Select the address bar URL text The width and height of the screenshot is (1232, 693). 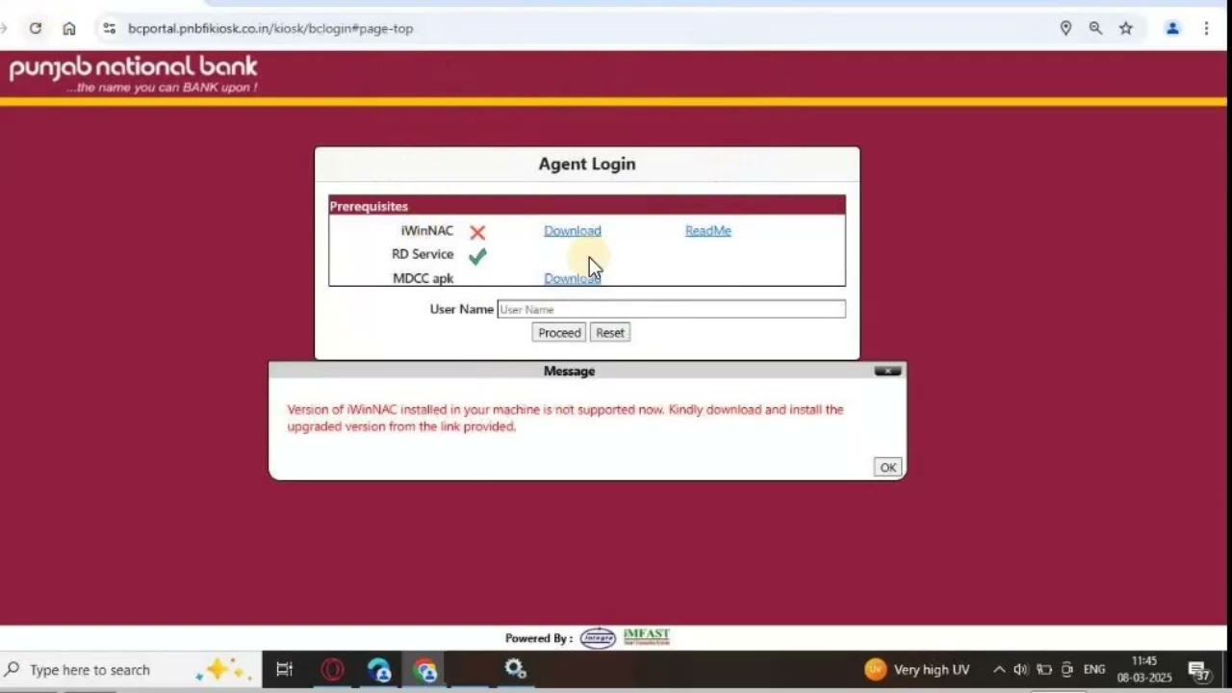(x=270, y=28)
